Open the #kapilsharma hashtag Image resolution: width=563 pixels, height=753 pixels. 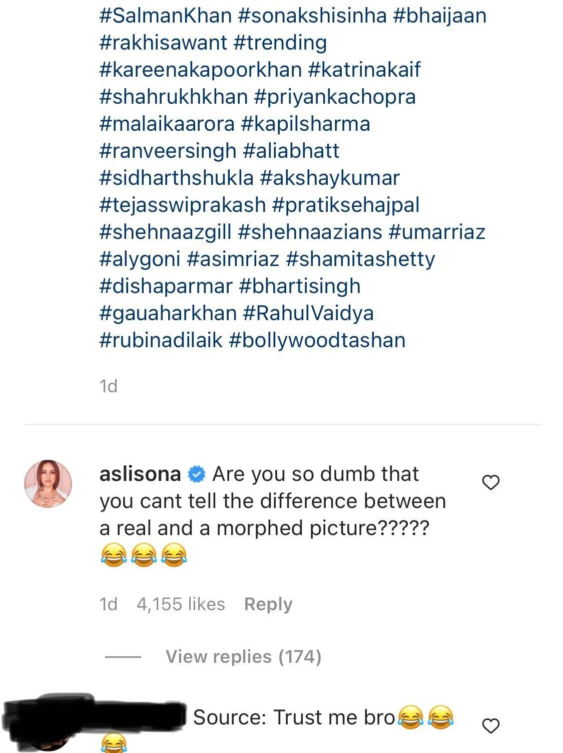coord(305,124)
